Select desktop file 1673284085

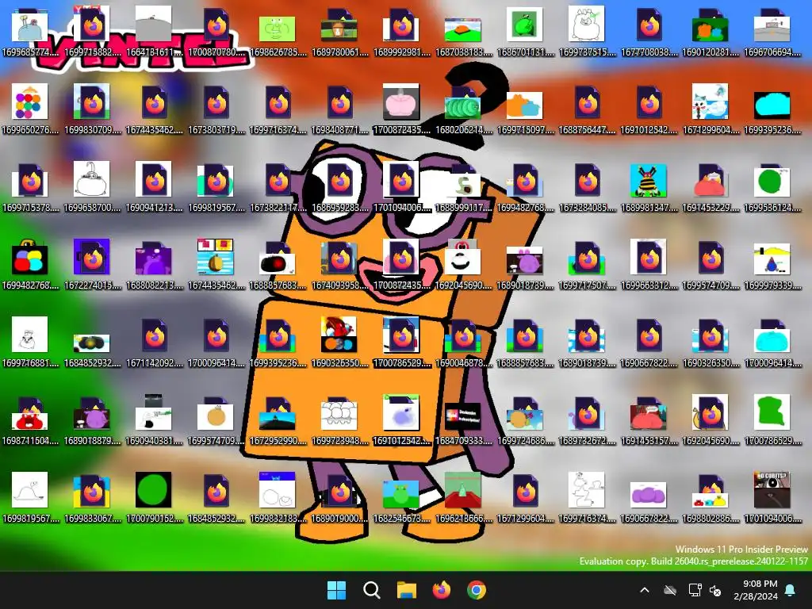(x=588, y=187)
